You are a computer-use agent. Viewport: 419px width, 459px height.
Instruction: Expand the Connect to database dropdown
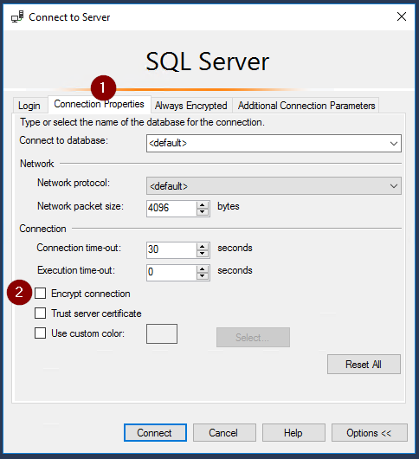[x=394, y=144]
